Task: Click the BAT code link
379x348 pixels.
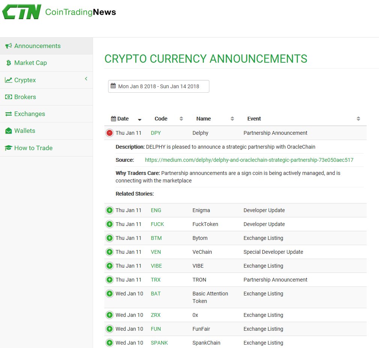Action: click(x=156, y=294)
